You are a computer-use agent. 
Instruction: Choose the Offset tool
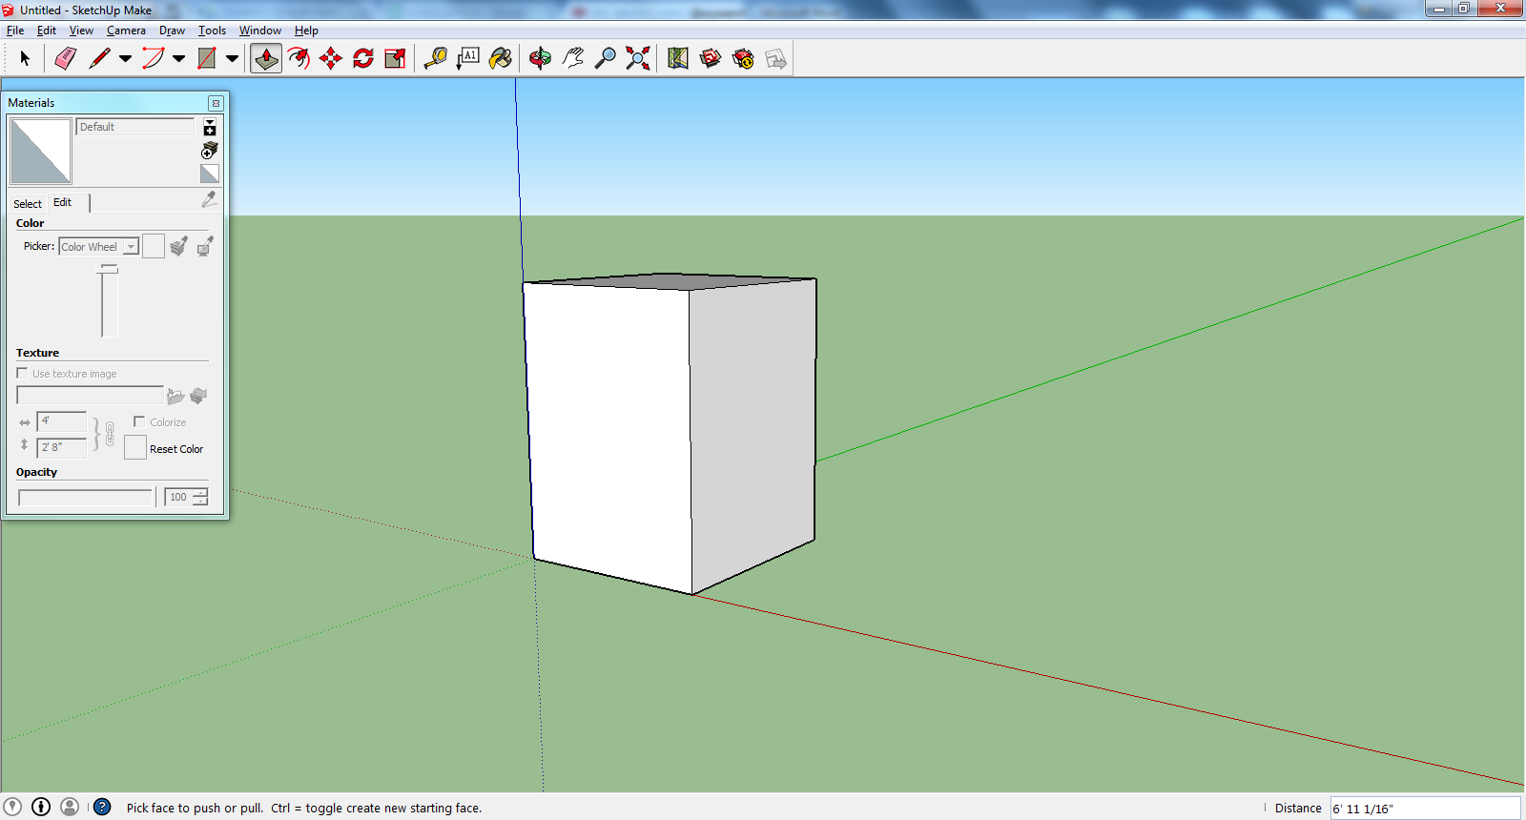[299, 58]
